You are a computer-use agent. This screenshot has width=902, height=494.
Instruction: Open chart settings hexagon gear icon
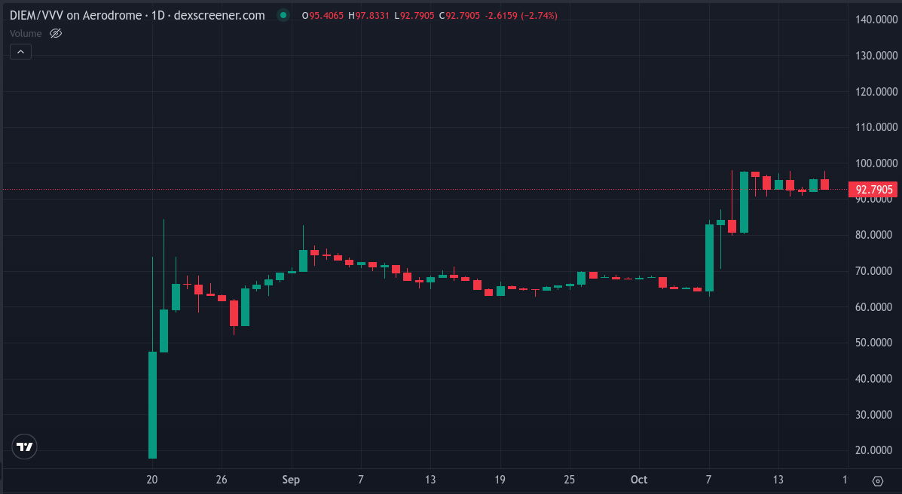click(877, 480)
